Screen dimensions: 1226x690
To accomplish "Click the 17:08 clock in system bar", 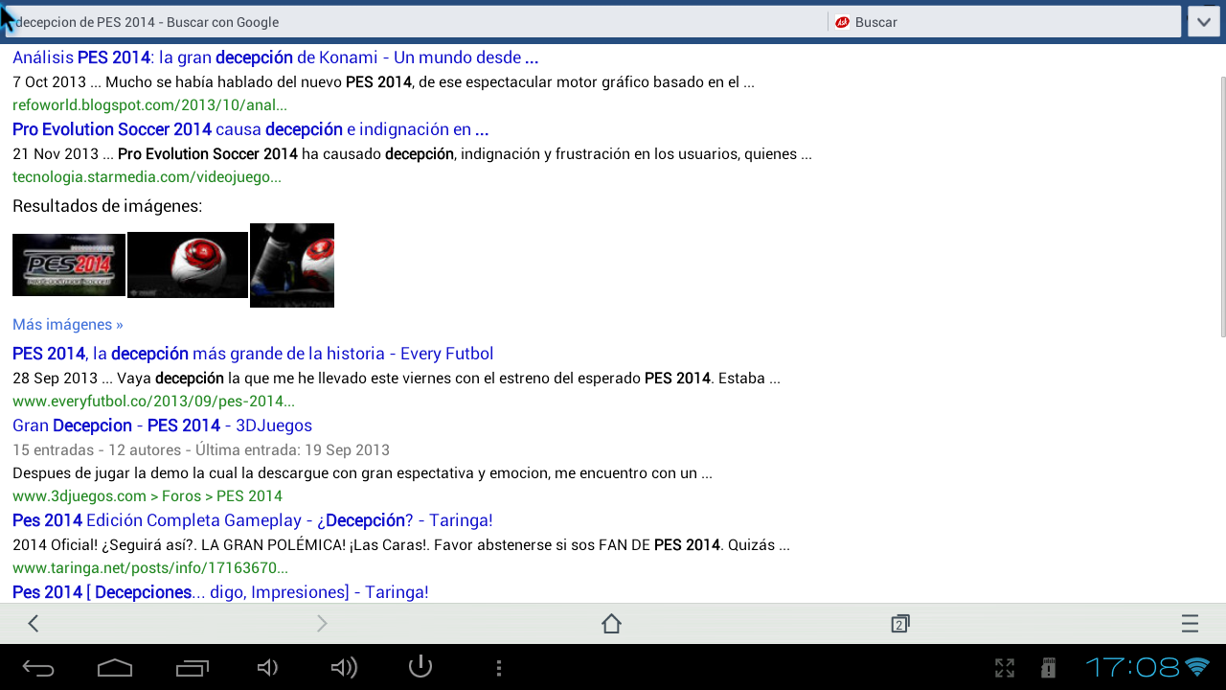I will point(1132,667).
